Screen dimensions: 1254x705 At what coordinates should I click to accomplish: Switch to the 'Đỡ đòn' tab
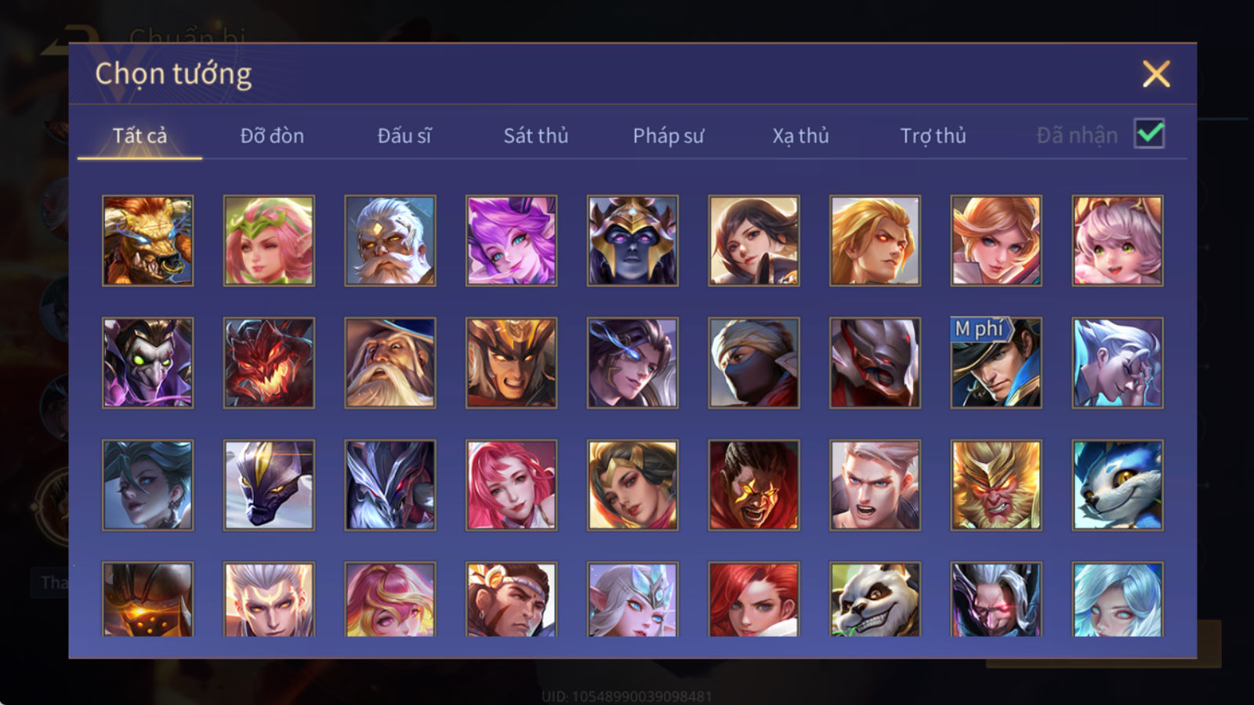[x=272, y=136]
